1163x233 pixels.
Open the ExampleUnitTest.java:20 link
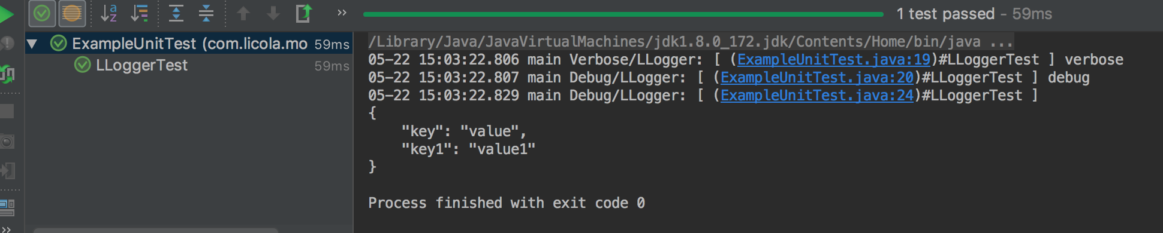816,78
